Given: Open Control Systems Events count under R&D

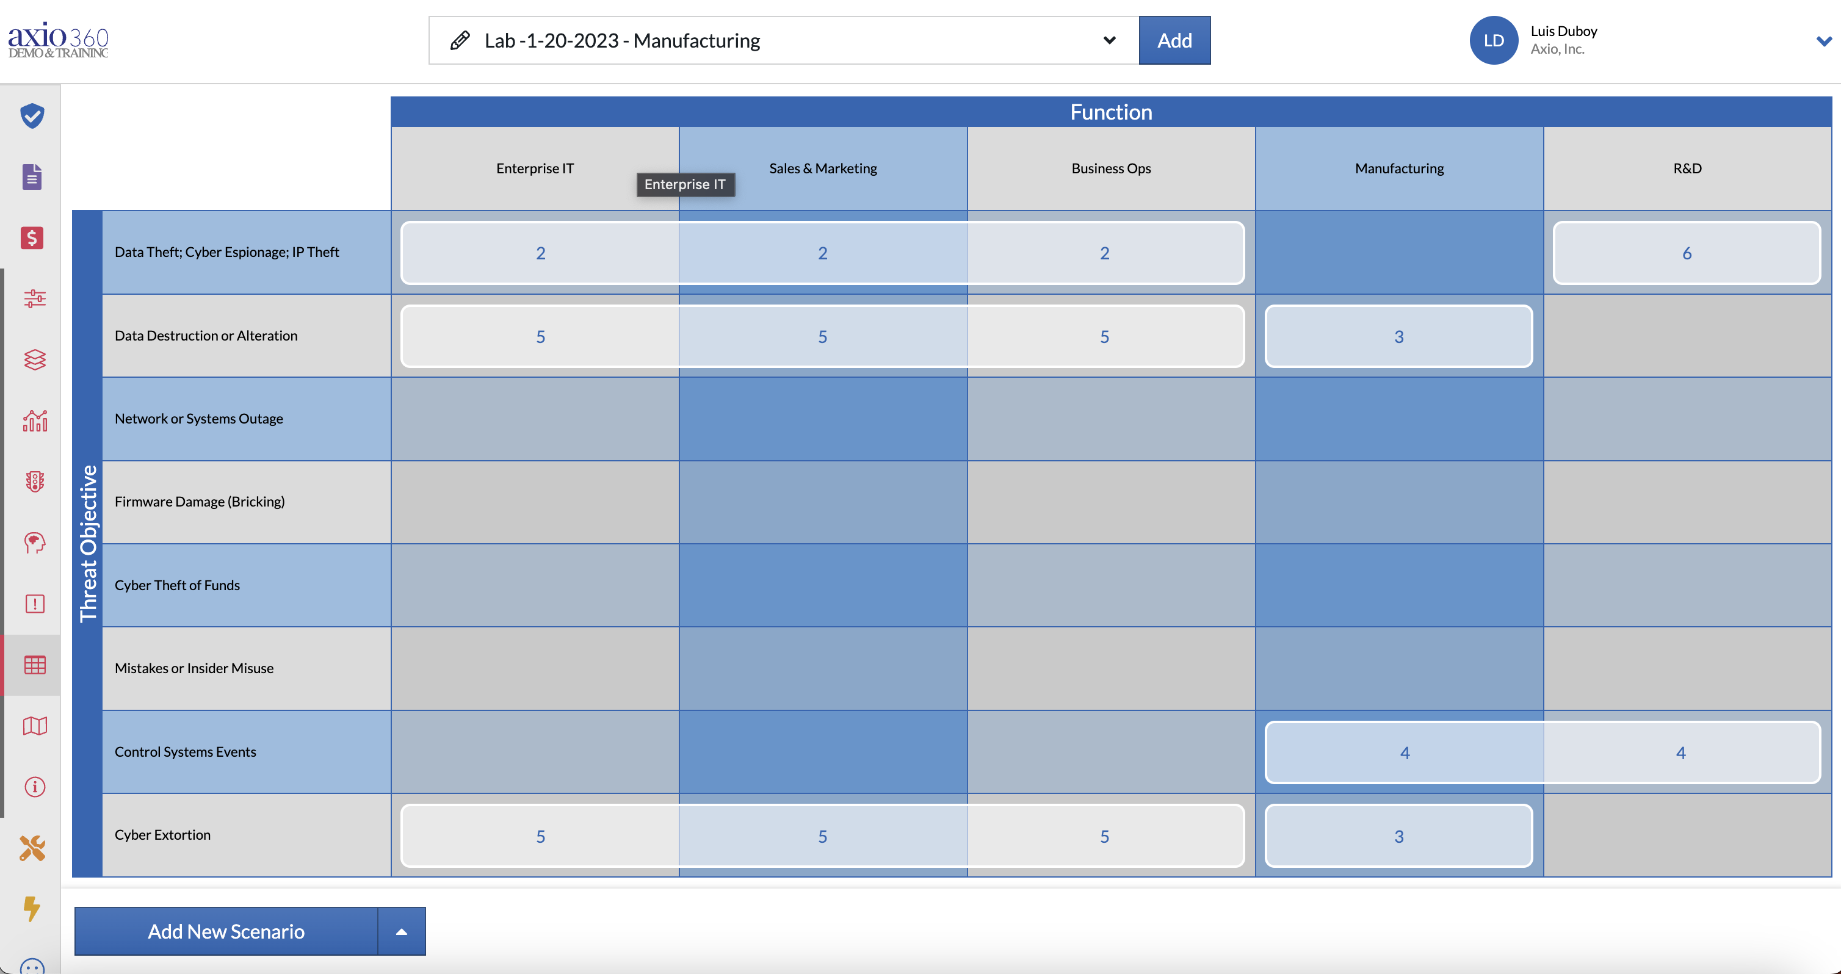Looking at the screenshot, I should (1681, 752).
